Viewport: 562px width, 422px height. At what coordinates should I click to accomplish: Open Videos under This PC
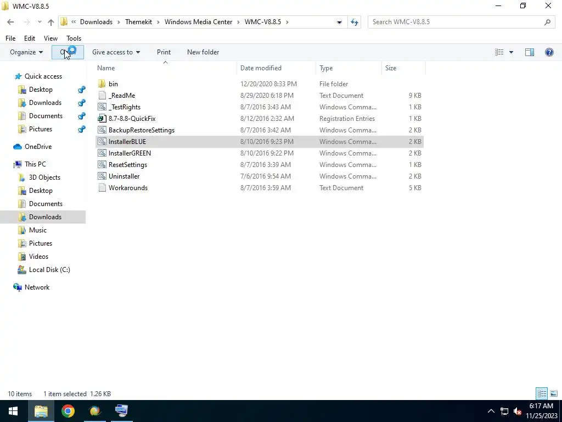(x=38, y=257)
